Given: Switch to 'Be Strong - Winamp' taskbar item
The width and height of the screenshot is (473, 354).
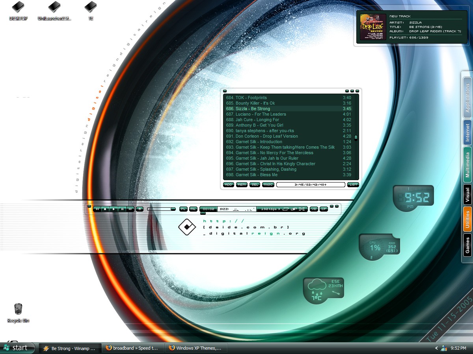Looking at the screenshot, I should point(70,348).
